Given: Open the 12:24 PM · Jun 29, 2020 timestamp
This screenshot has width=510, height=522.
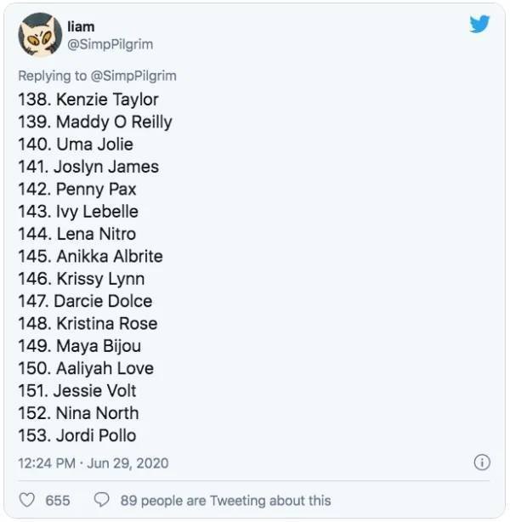Looking at the screenshot, I should point(93,463).
